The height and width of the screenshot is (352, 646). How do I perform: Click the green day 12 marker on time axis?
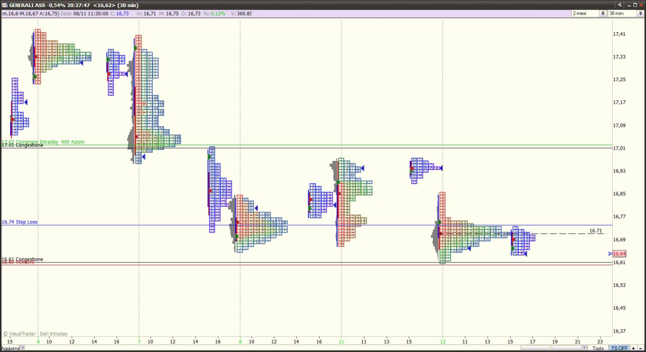click(x=443, y=341)
